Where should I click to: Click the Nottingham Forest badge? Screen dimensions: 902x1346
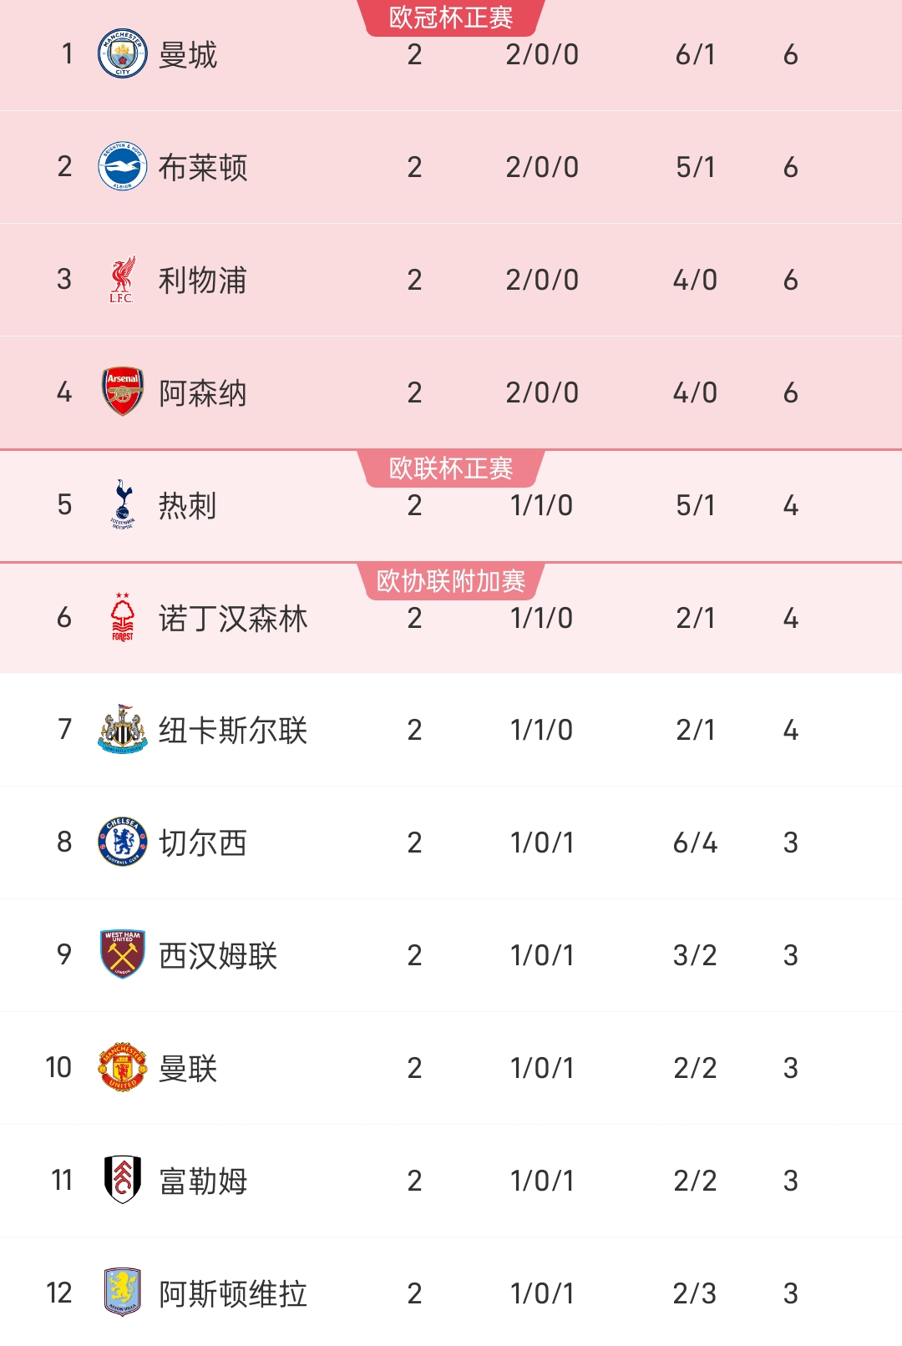pyautogui.click(x=123, y=617)
